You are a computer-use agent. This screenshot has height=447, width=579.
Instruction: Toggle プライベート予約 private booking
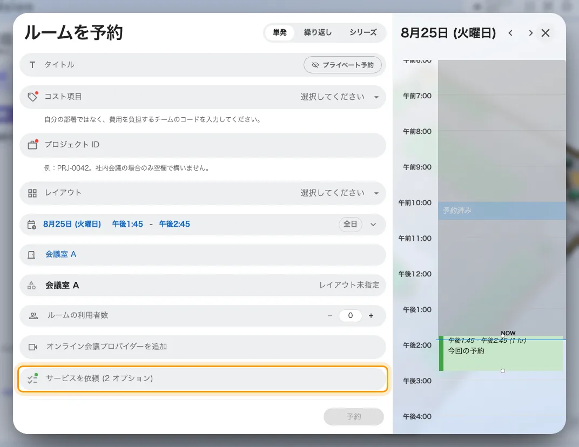click(342, 65)
